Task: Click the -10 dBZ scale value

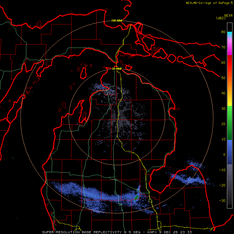Action: point(222,170)
